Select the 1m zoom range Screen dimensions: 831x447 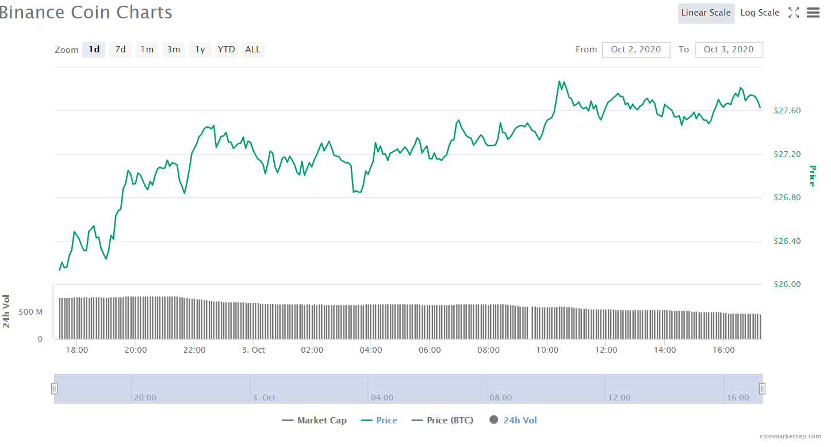click(147, 49)
